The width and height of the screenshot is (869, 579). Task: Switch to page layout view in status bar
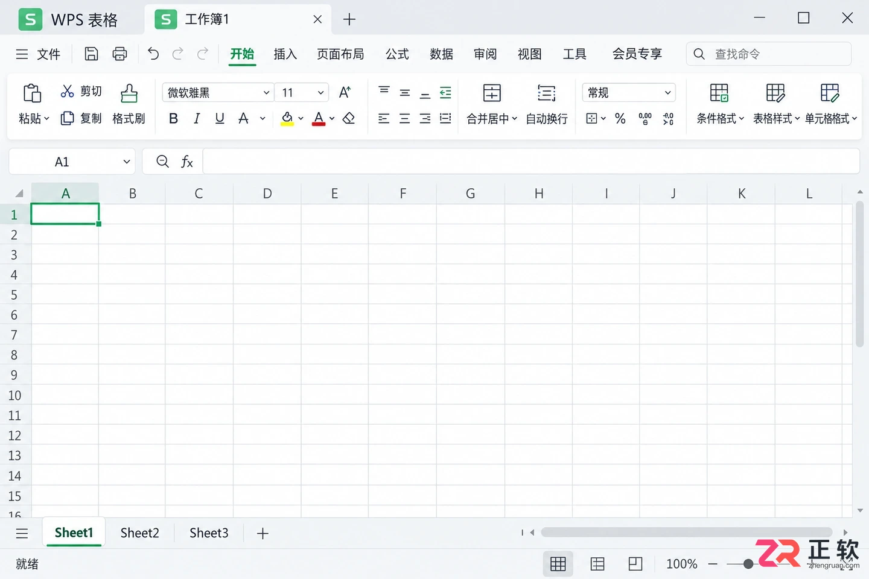pyautogui.click(x=597, y=564)
